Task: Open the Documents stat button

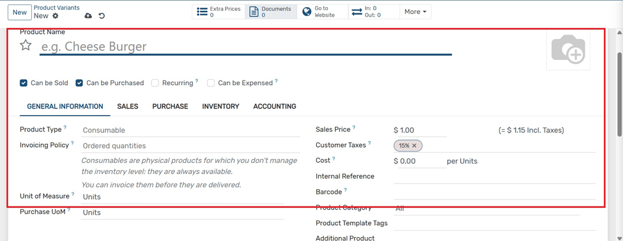Action: 271,12
